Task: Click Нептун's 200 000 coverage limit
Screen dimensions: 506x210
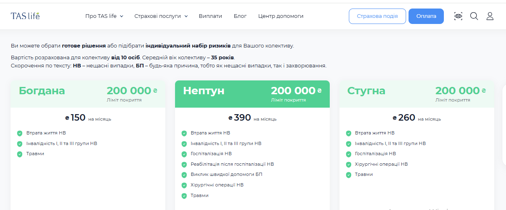Action: (x=296, y=91)
